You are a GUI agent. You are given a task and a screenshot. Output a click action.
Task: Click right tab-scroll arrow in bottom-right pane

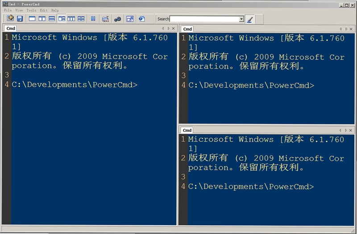pyautogui.click(x=345, y=130)
